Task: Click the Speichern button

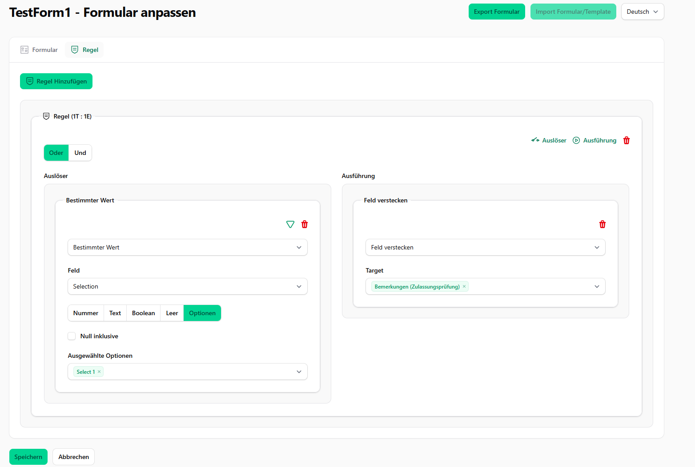Action: [x=28, y=457]
